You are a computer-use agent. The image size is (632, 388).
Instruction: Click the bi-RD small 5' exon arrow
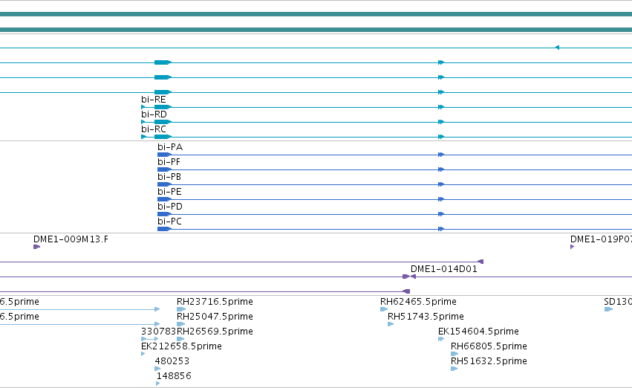click(x=143, y=122)
